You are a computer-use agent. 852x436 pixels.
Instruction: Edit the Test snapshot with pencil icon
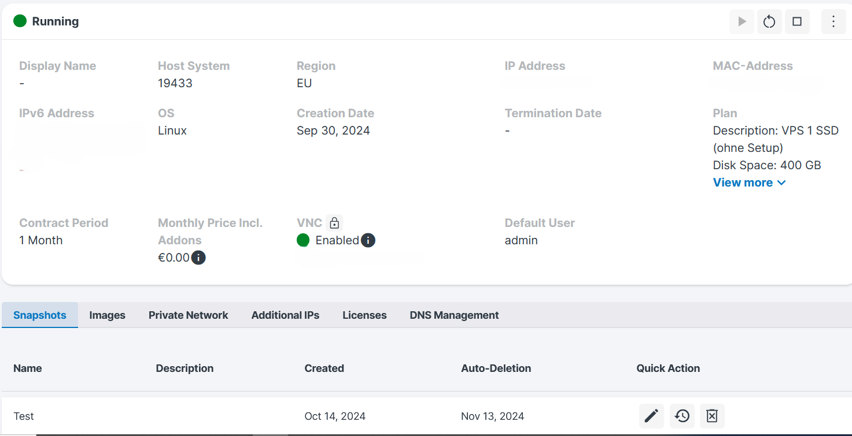[x=651, y=416]
